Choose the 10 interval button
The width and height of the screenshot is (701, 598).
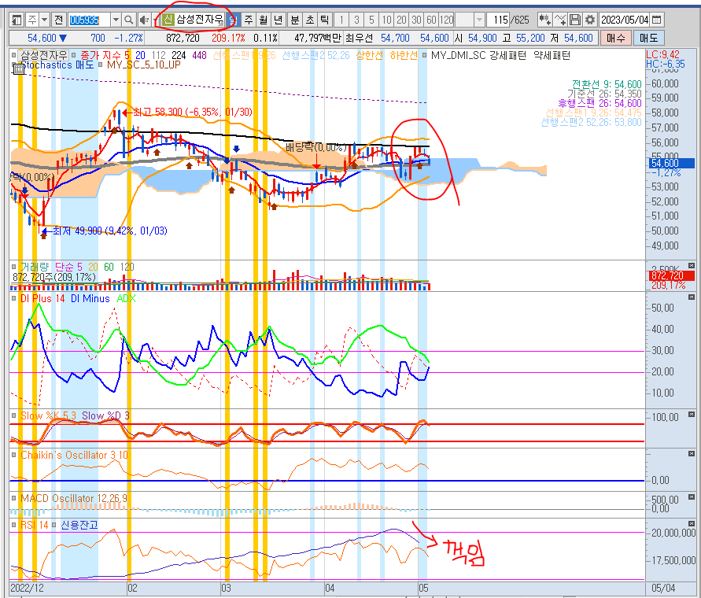click(387, 20)
